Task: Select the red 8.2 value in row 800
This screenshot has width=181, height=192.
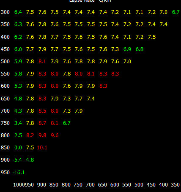Action: 30,135
